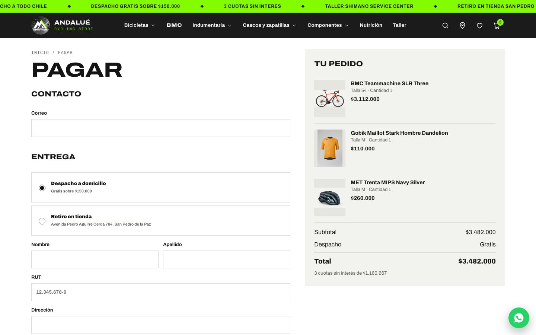This screenshot has height=335, width=536.
Task: Open WhatsApp chat floating button
Action: [x=519, y=318]
